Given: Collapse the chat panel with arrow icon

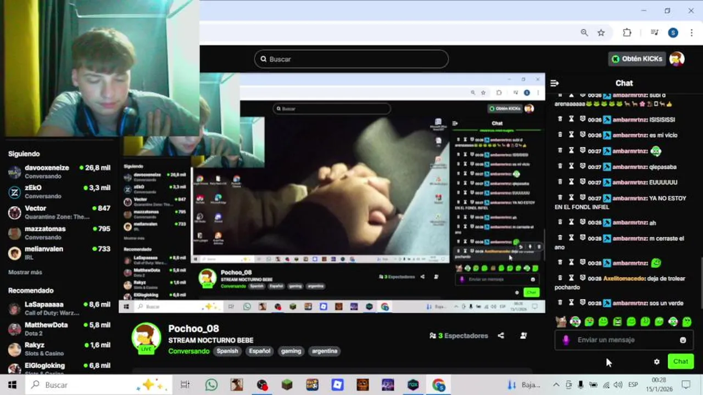Looking at the screenshot, I should [x=555, y=83].
